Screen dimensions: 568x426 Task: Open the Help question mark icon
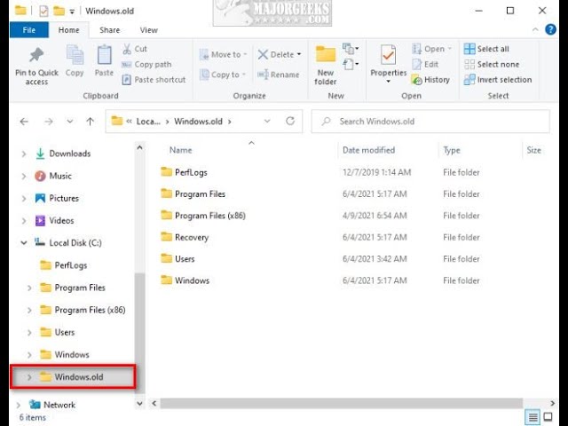click(550, 29)
